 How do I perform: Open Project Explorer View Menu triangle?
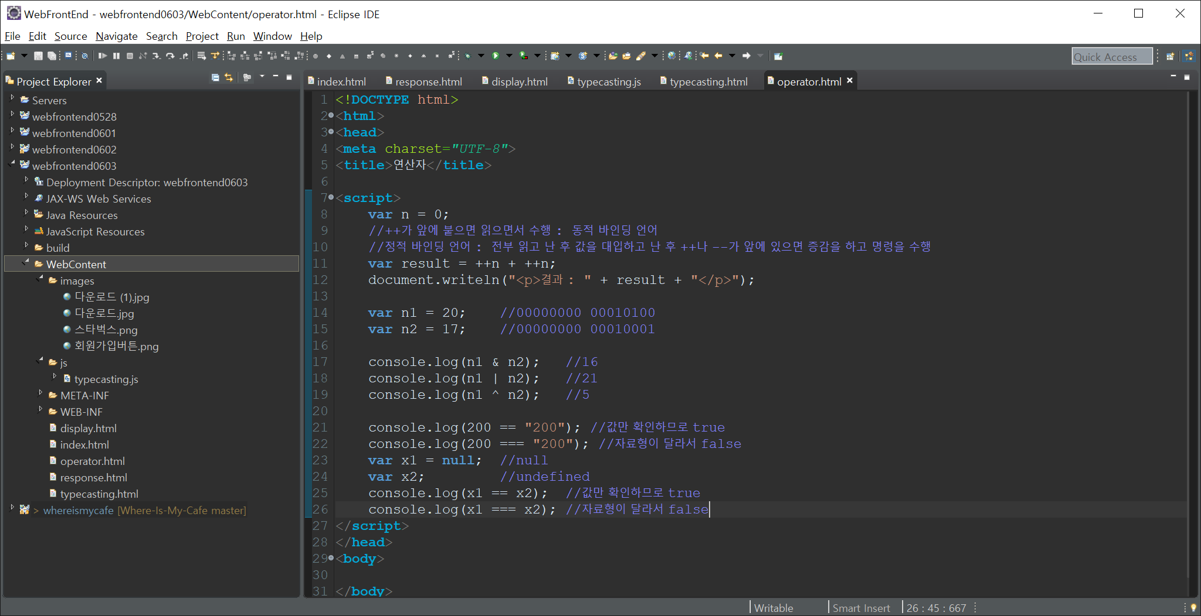262,76
